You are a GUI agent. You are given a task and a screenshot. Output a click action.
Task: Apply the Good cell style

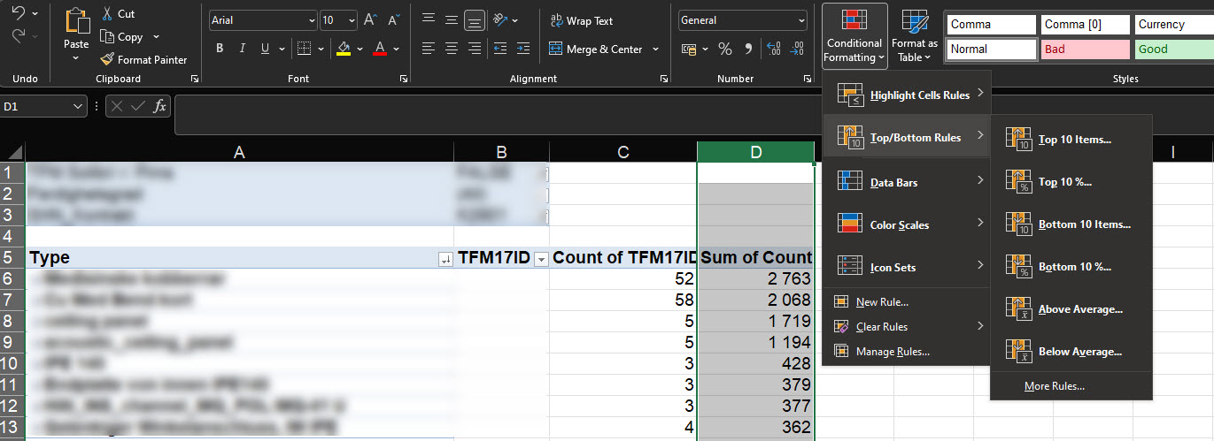point(1173,49)
